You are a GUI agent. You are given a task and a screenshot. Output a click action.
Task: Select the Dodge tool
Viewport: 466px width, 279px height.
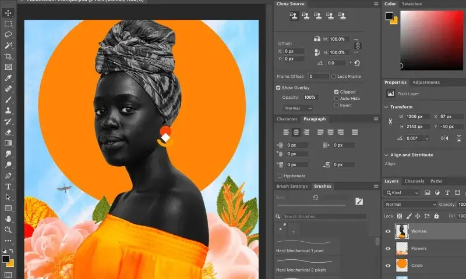point(8,164)
